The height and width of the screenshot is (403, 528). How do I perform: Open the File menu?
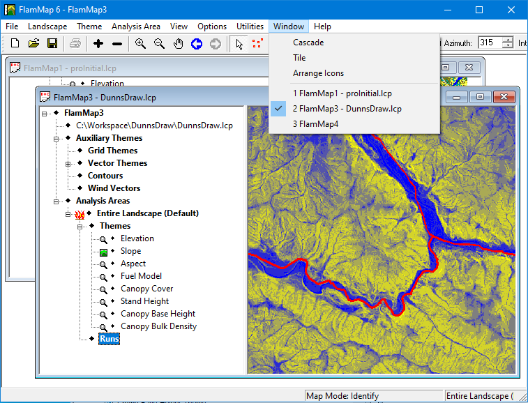12,26
